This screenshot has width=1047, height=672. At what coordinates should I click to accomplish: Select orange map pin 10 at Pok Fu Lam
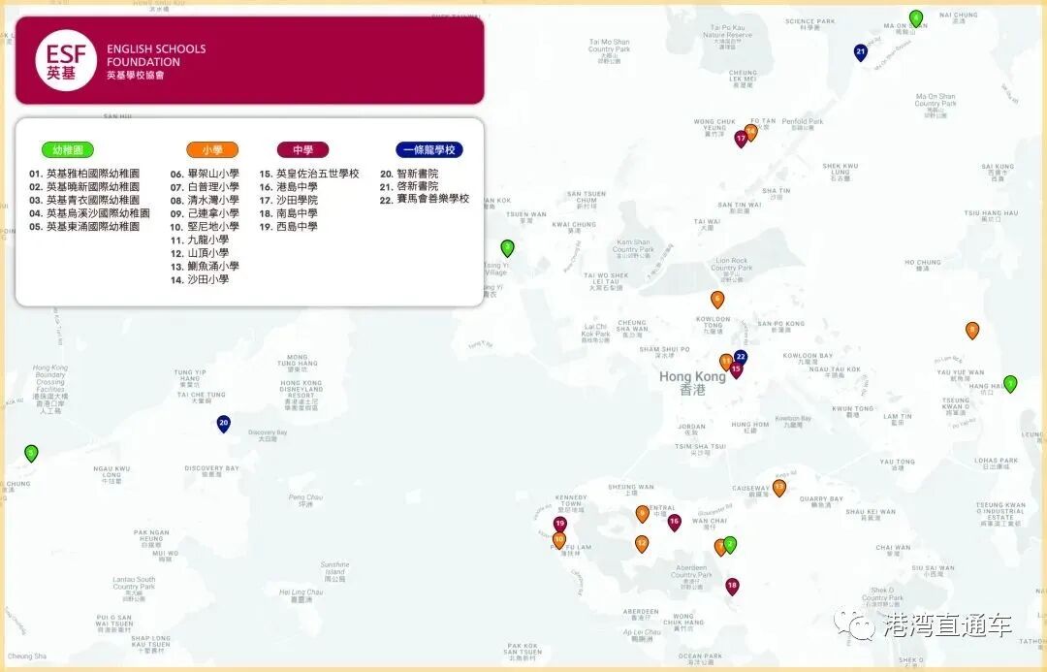[559, 540]
